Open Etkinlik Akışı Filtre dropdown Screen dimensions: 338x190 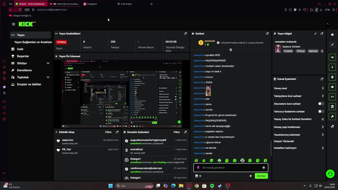(108, 132)
